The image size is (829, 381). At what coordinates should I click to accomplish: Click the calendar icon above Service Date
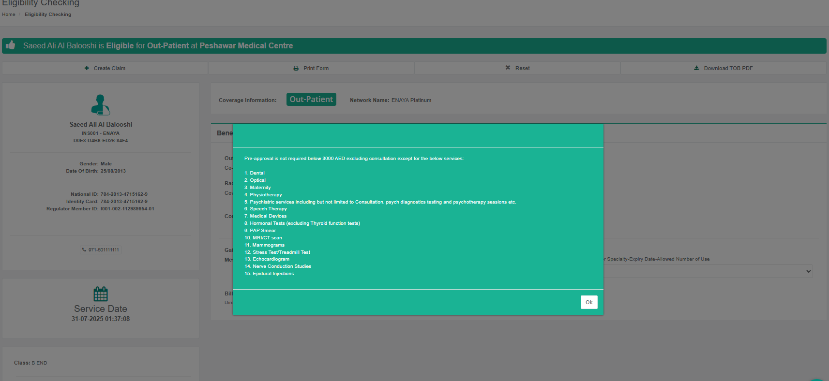click(101, 293)
